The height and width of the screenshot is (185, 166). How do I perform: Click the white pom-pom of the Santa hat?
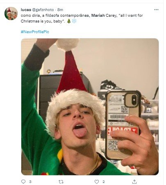[68, 44]
